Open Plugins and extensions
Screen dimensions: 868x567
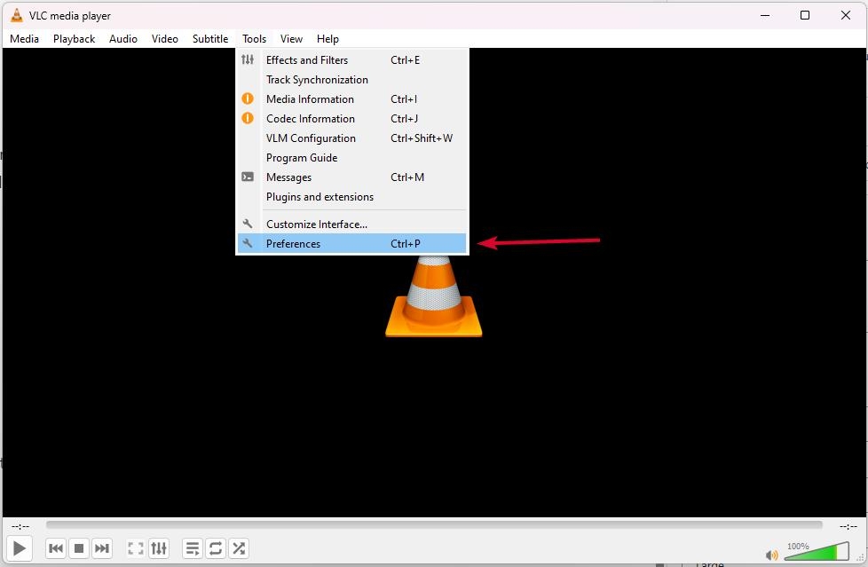click(x=352, y=197)
